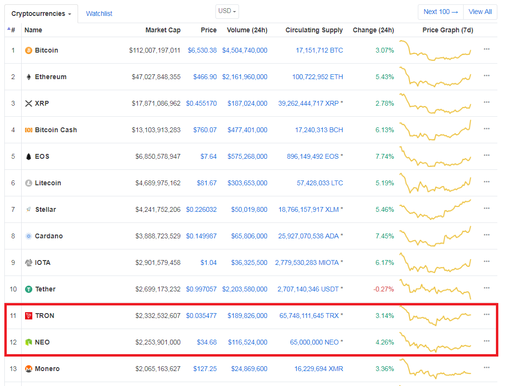Click the Ethereum diamond logo icon
This screenshot has width=507, height=386.
[x=28, y=77]
